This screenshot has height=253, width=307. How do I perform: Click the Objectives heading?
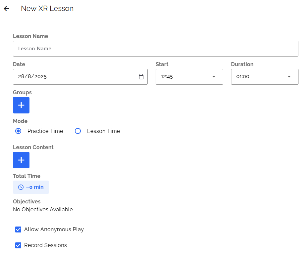27,202
